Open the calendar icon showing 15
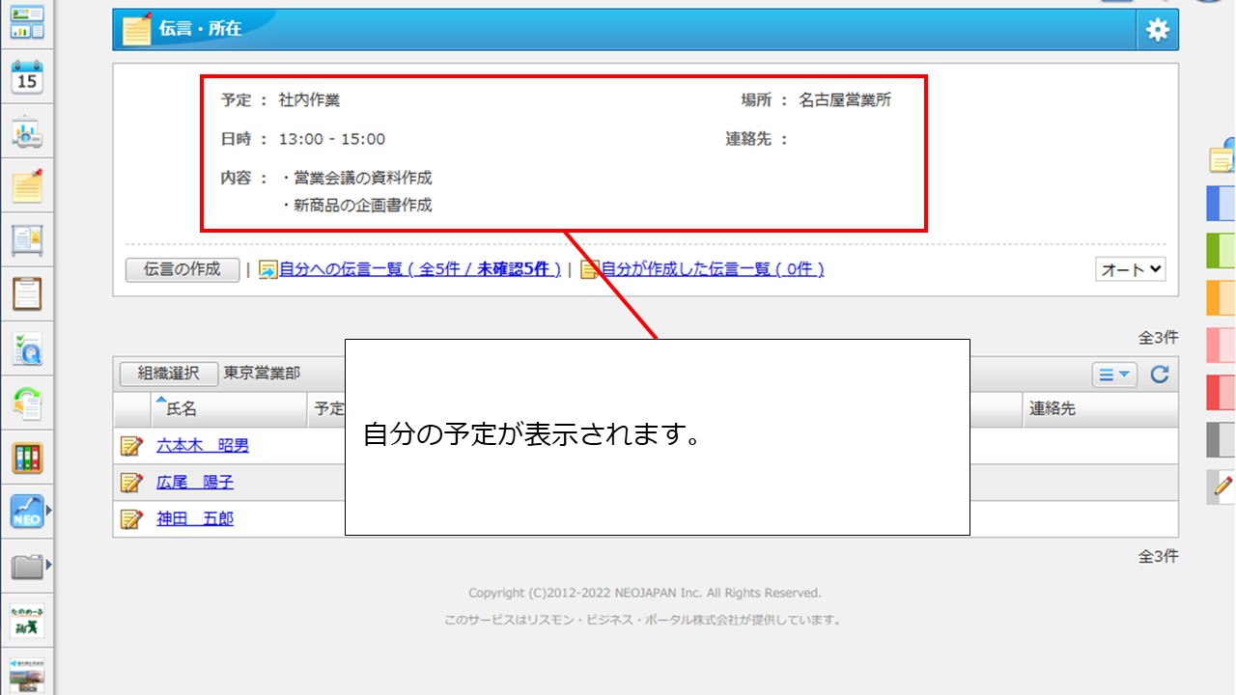This screenshot has height=695, width=1236. [27, 77]
